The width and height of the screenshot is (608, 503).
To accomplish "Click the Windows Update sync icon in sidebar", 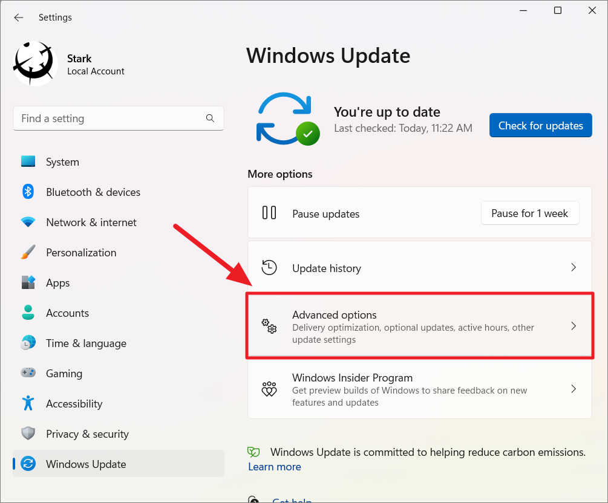I will [28, 464].
